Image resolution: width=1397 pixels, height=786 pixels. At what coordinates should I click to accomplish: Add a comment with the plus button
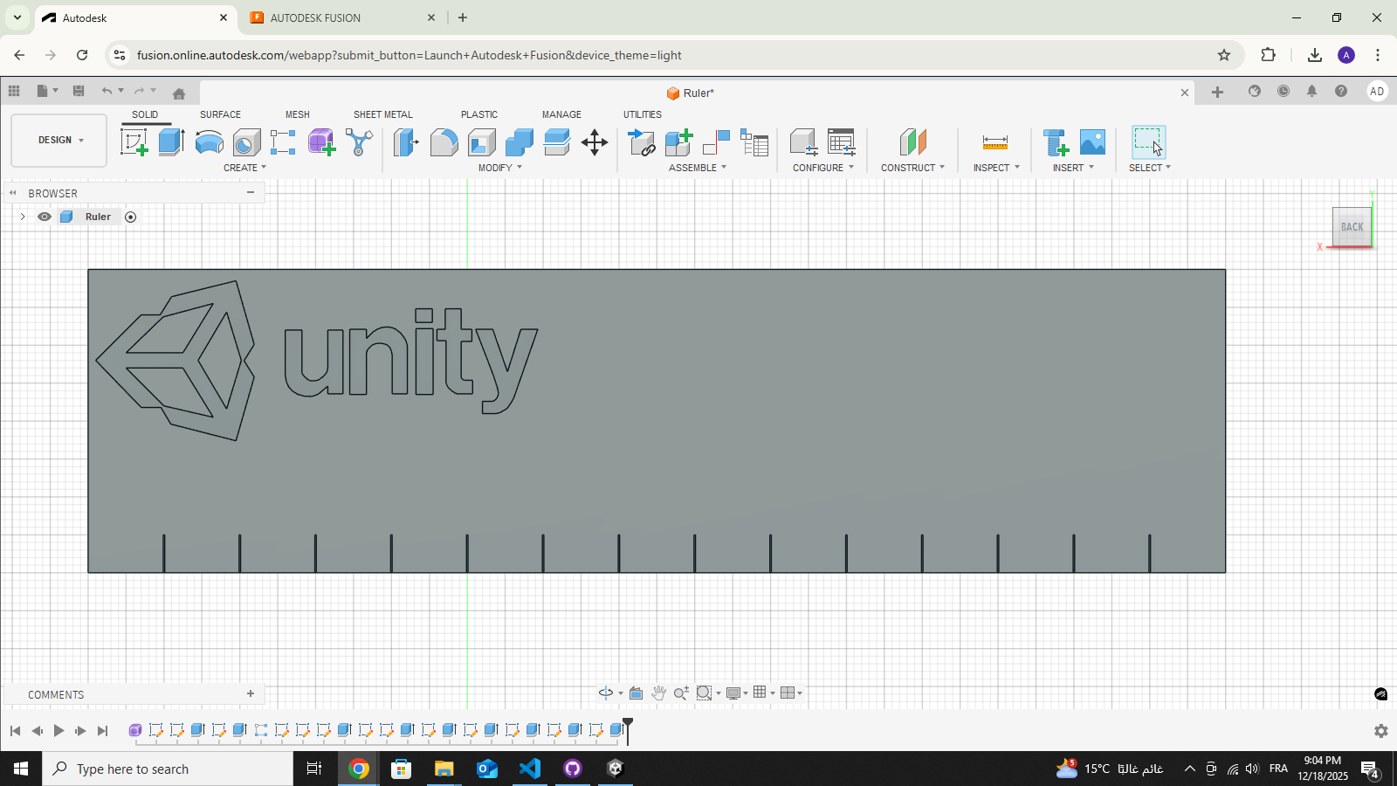[x=251, y=693]
